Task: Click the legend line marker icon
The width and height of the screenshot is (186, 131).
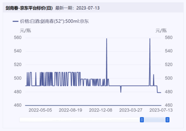Action: click(16, 21)
